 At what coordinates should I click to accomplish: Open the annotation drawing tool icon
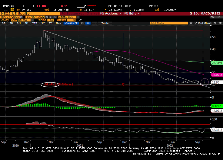tap(215, 23)
